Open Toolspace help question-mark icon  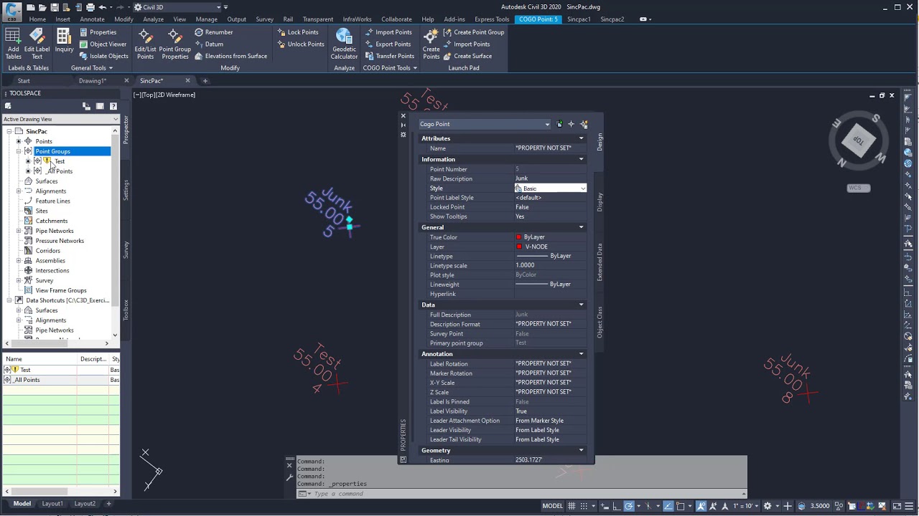[x=113, y=106]
